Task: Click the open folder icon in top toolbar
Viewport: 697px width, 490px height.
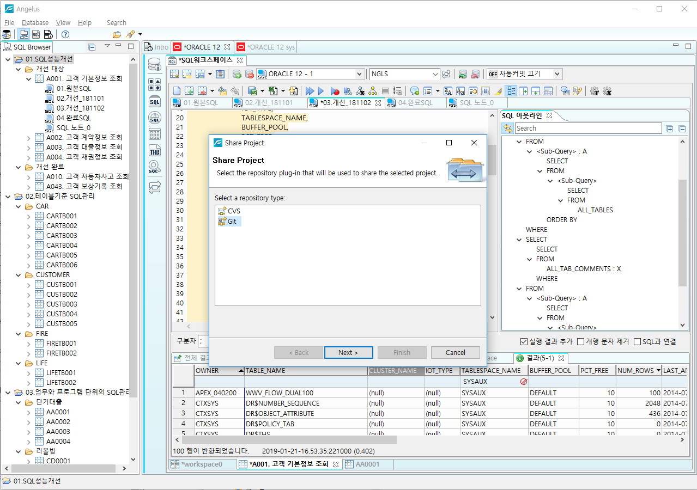Action: click(117, 34)
